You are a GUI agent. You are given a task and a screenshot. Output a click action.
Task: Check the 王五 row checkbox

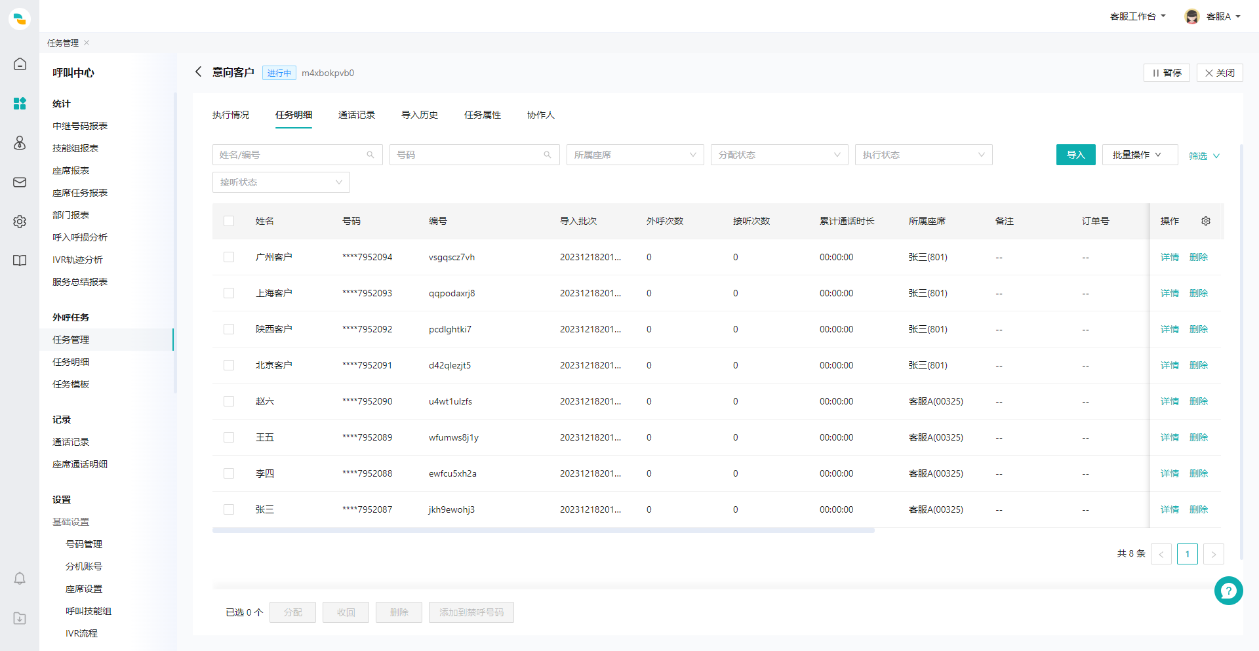pyautogui.click(x=229, y=437)
